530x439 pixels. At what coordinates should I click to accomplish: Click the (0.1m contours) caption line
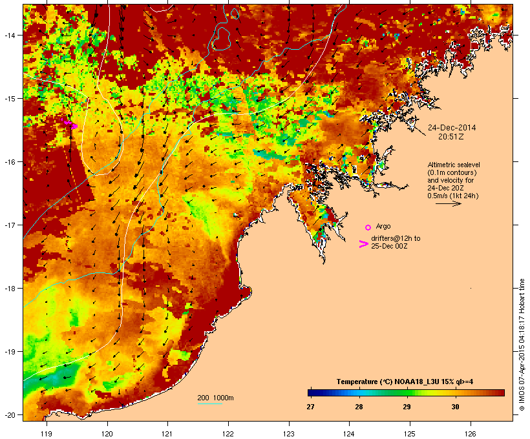(452, 172)
